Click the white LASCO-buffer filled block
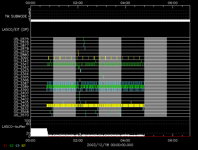 coord(38,132)
